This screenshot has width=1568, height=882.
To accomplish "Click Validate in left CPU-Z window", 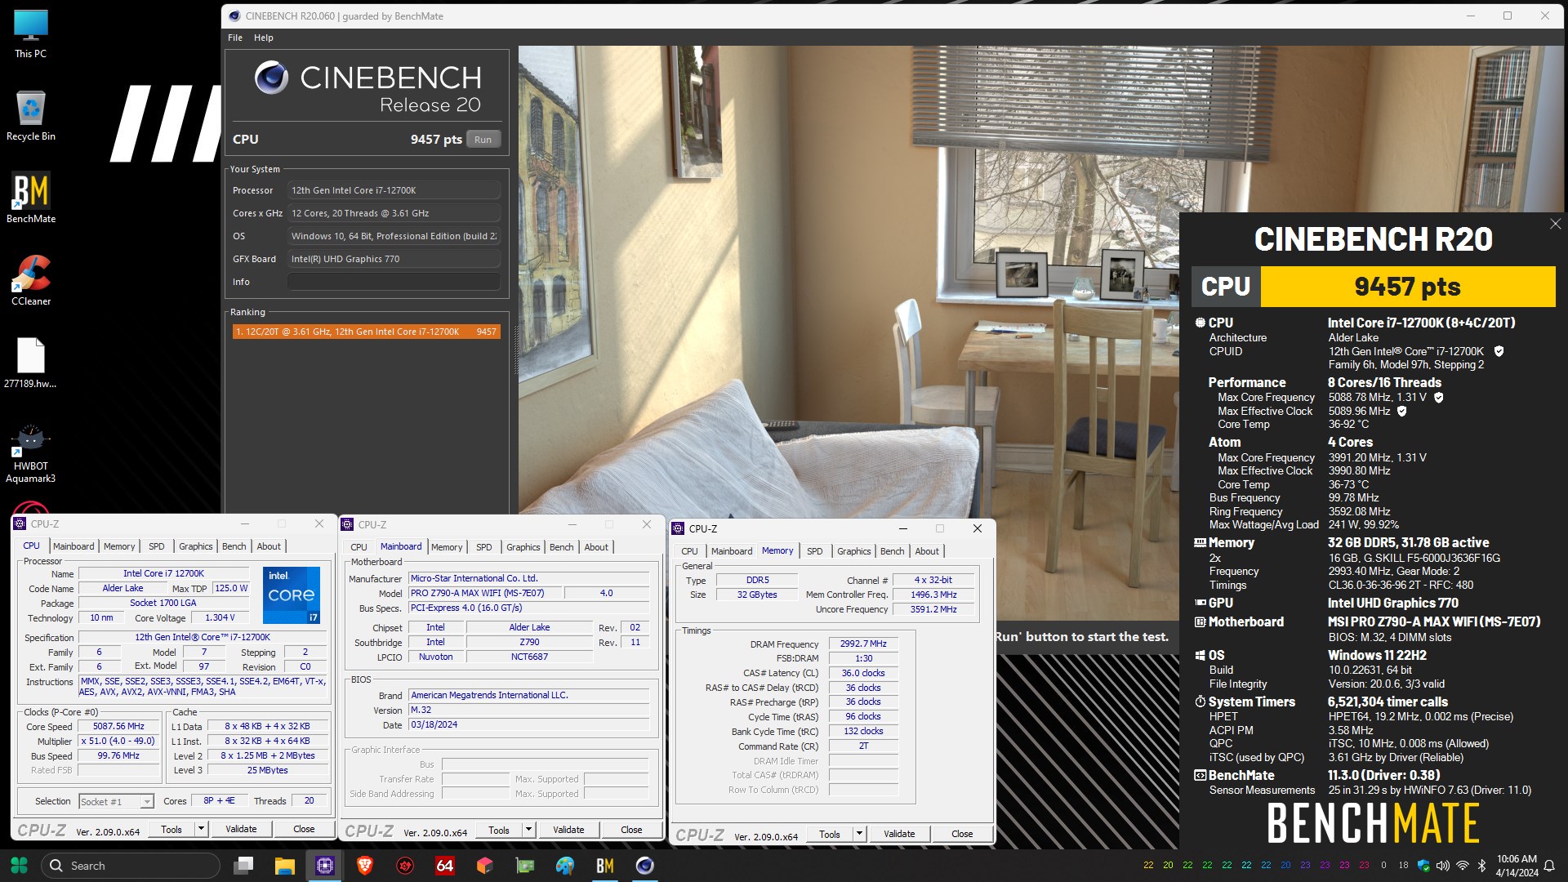I will pos(241,829).
